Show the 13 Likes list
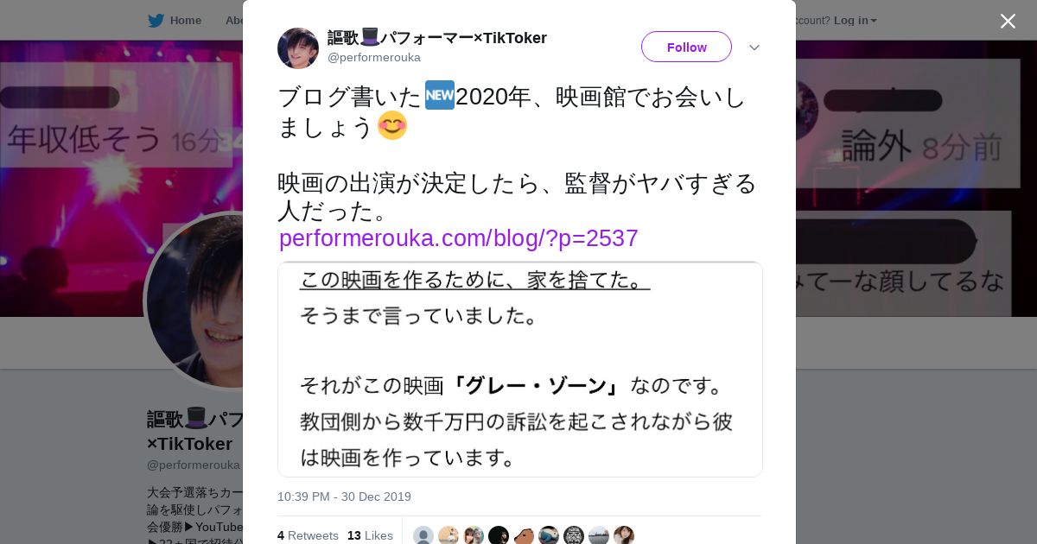Screen dimensions: 1037x544 pyautogui.click(x=370, y=535)
